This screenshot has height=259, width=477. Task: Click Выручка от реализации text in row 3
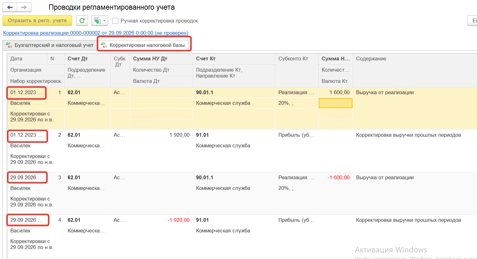pyautogui.click(x=385, y=177)
